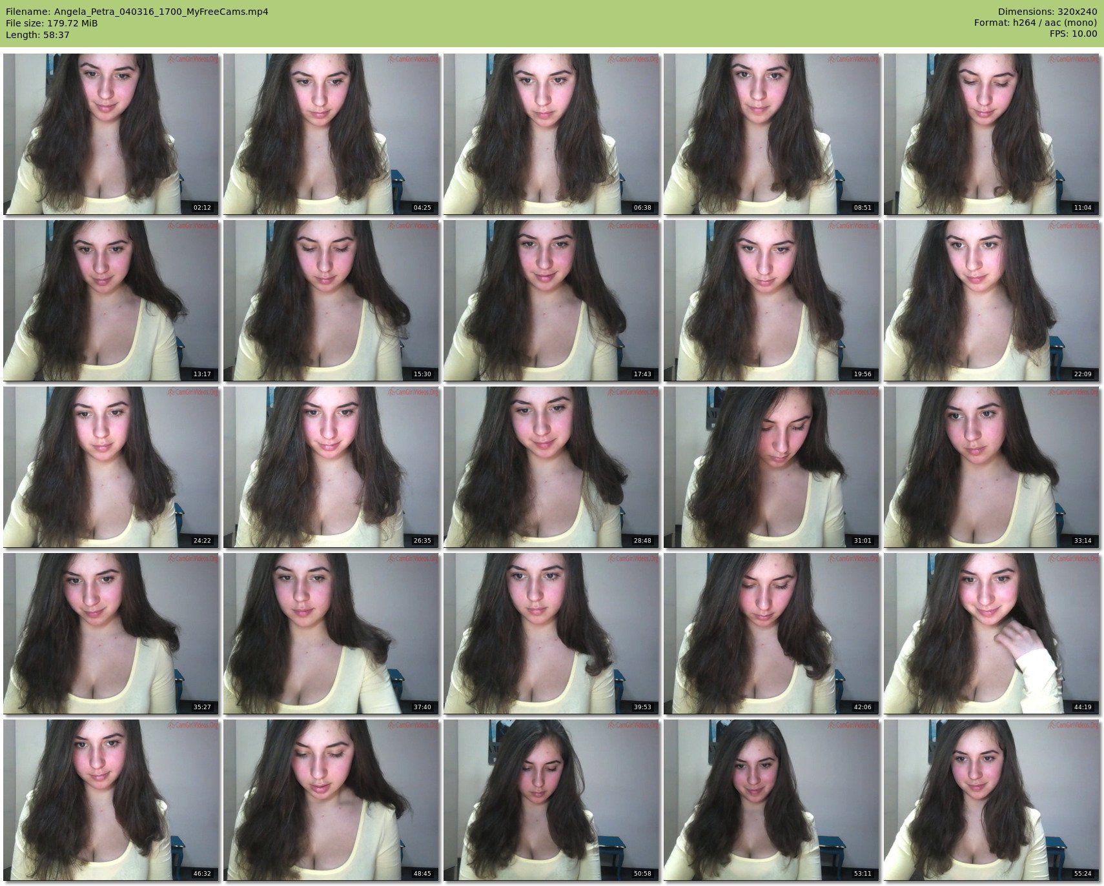
Task: Select the frame at timestamp 04:25
Action: (331, 134)
